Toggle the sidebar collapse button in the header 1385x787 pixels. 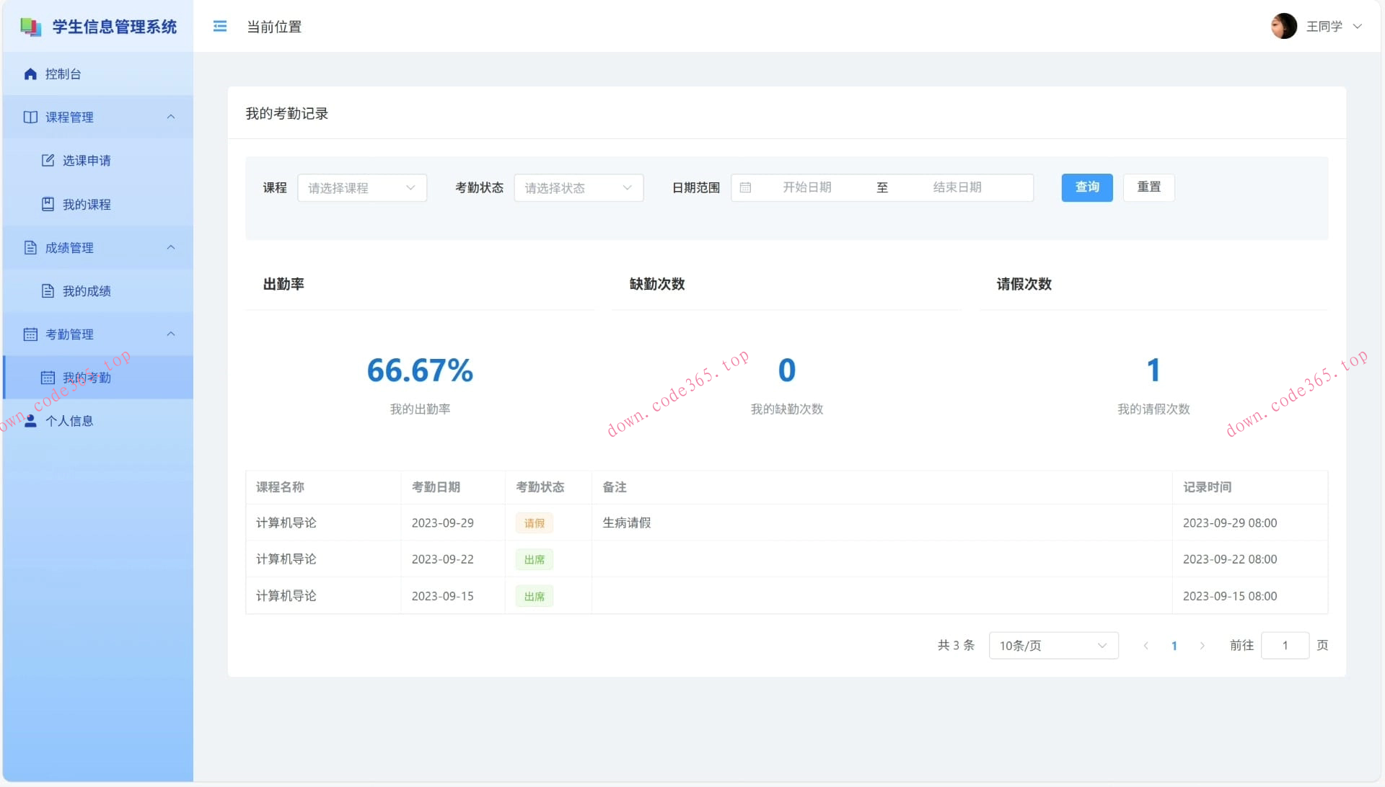[220, 26]
